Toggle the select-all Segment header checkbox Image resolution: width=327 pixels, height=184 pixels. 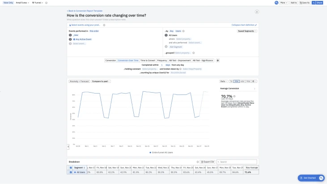[x=70, y=168]
